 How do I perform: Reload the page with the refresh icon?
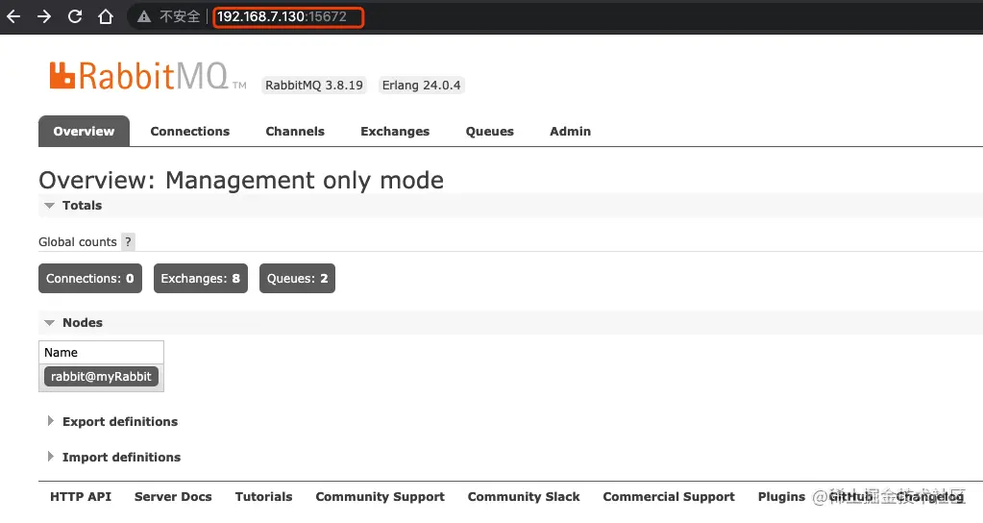pyautogui.click(x=75, y=16)
